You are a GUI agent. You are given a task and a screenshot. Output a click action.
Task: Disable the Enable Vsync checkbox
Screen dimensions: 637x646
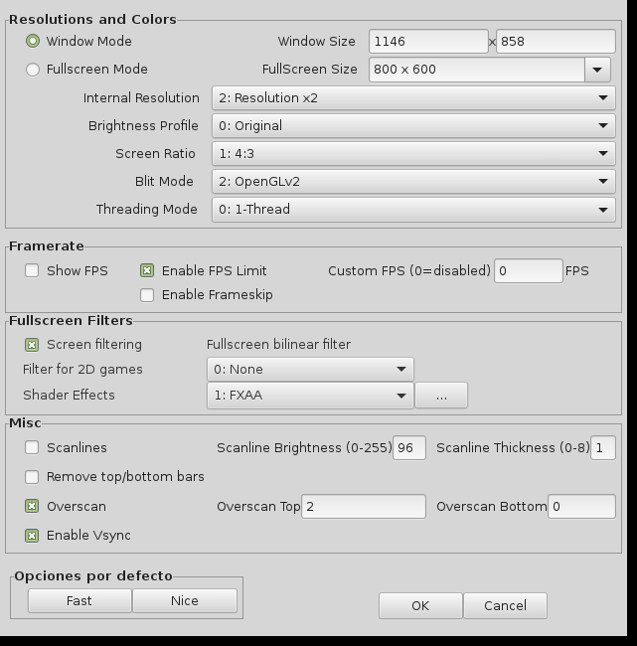coord(32,535)
